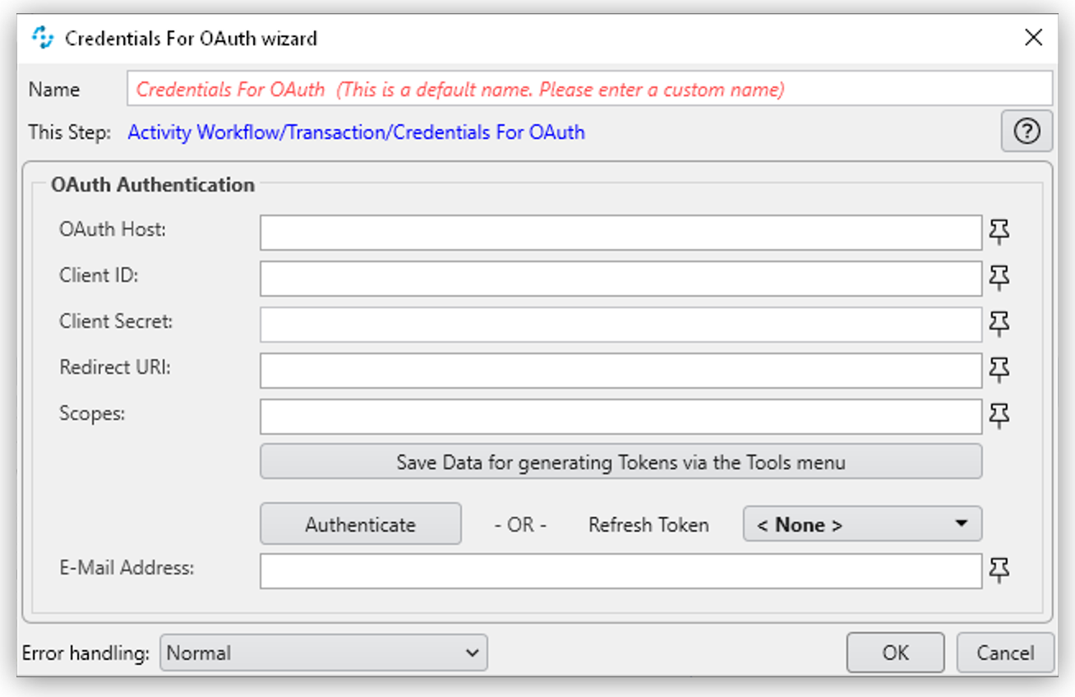This screenshot has width=1075, height=697.
Task: Pin the Scopes field value
Action: coord(999,416)
